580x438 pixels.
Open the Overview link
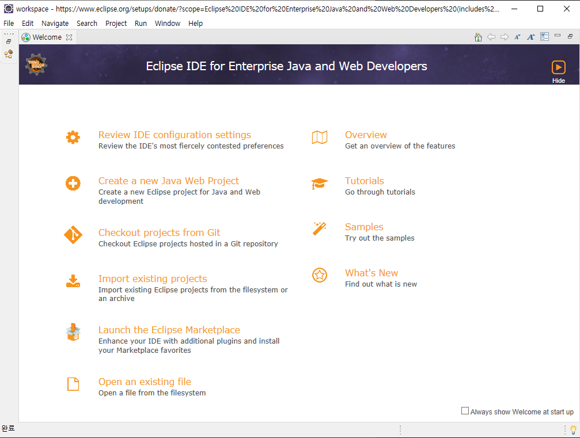[x=366, y=135]
